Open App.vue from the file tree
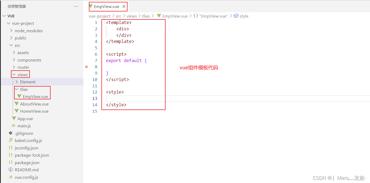The image size is (370, 183). (25, 119)
